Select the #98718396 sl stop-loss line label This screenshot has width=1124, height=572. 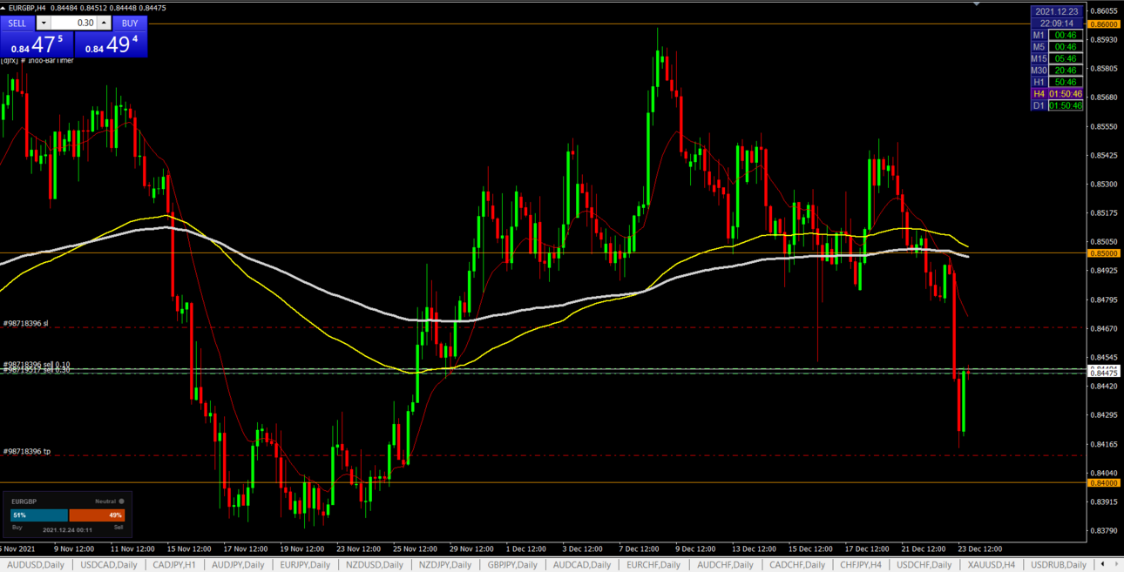[x=25, y=323]
